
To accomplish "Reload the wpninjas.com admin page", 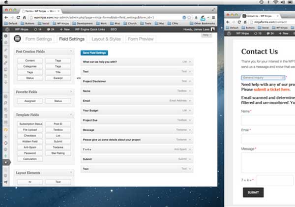I will pos(18,18).
